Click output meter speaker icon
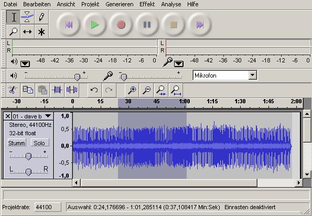Screen dimensions: 312x216 coord(14,61)
